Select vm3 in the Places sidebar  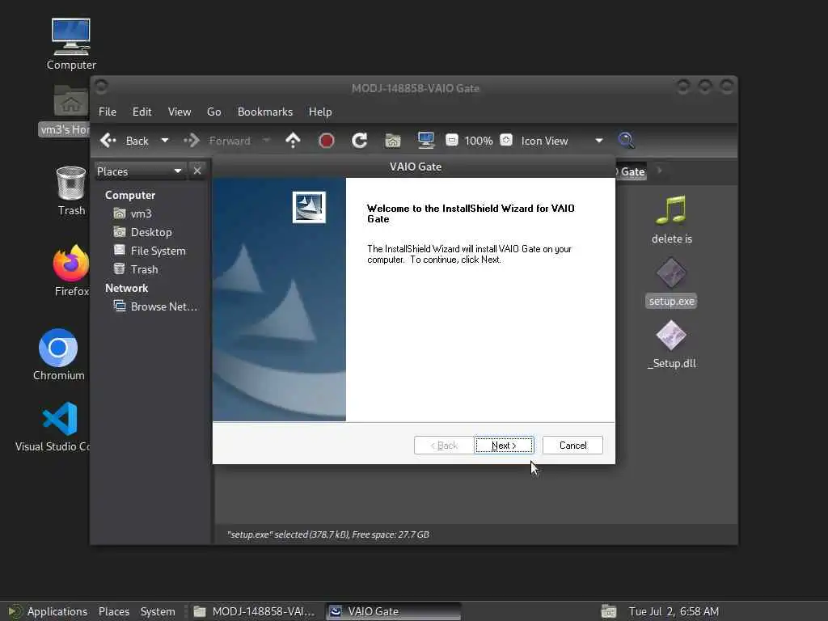(x=141, y=213)
